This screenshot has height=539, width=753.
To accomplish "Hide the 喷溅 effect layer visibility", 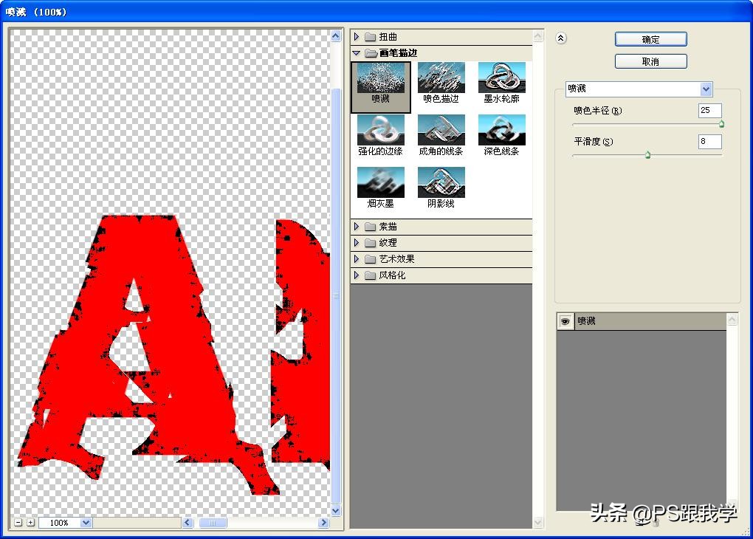I will point(565,320).
